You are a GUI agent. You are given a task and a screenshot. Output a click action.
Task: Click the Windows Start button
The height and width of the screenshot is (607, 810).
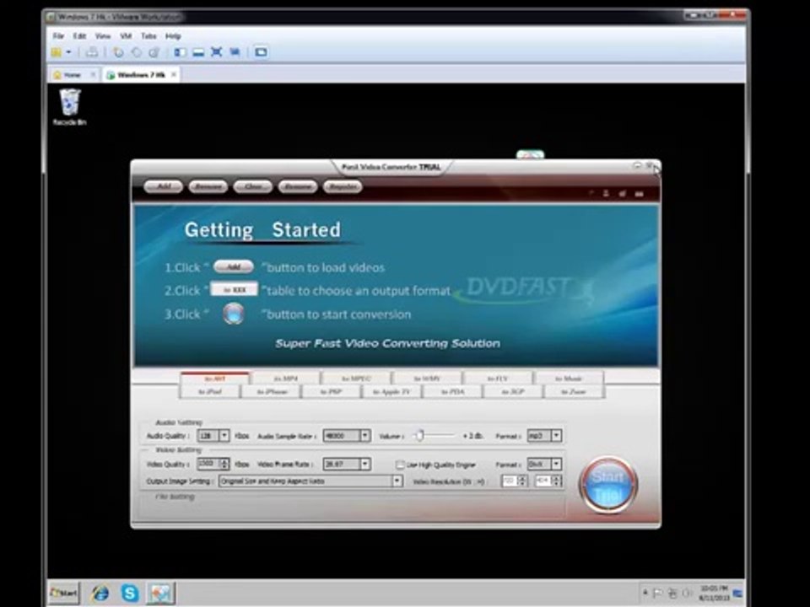64,593
